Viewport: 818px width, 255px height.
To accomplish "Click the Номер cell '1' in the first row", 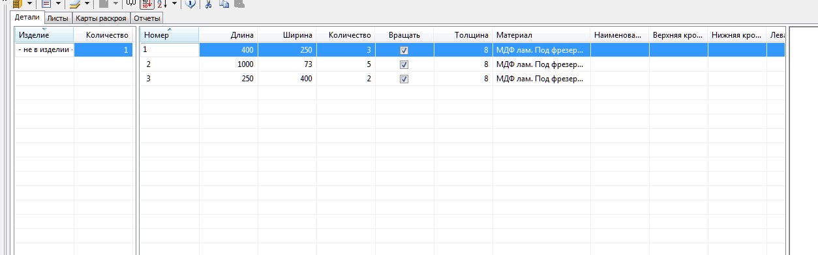I will [170, 50].
